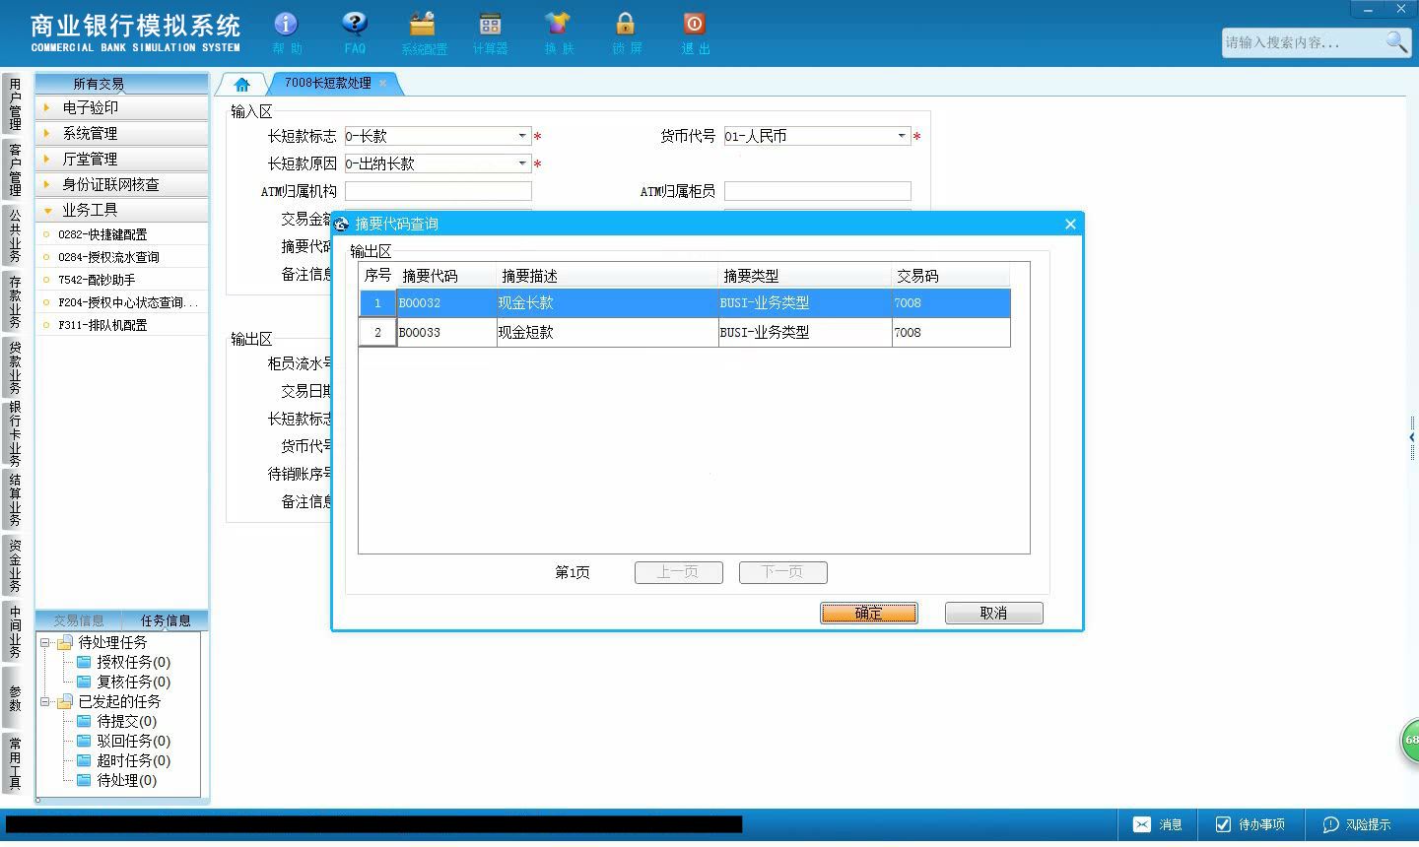The image size is (1419, 847).
Task: Click the search magnifier icon
Action: [x=1396, y=41]
